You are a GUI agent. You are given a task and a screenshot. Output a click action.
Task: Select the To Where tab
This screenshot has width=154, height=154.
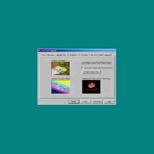(x=73, y=55)
